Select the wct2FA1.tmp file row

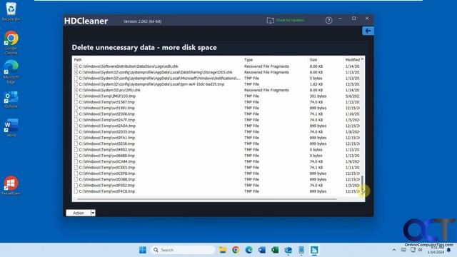click(217, 138)
